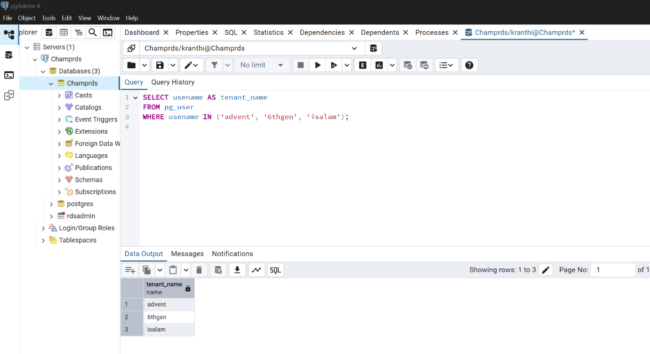Image resolution: width=650 pixels, height=354 pixels.
Task: Click the Delete trash icon in Data Output
Action: coord(199,270)
